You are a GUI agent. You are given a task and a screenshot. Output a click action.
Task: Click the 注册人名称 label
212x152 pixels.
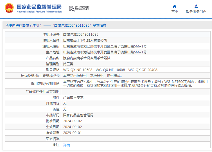coord(51,40)
